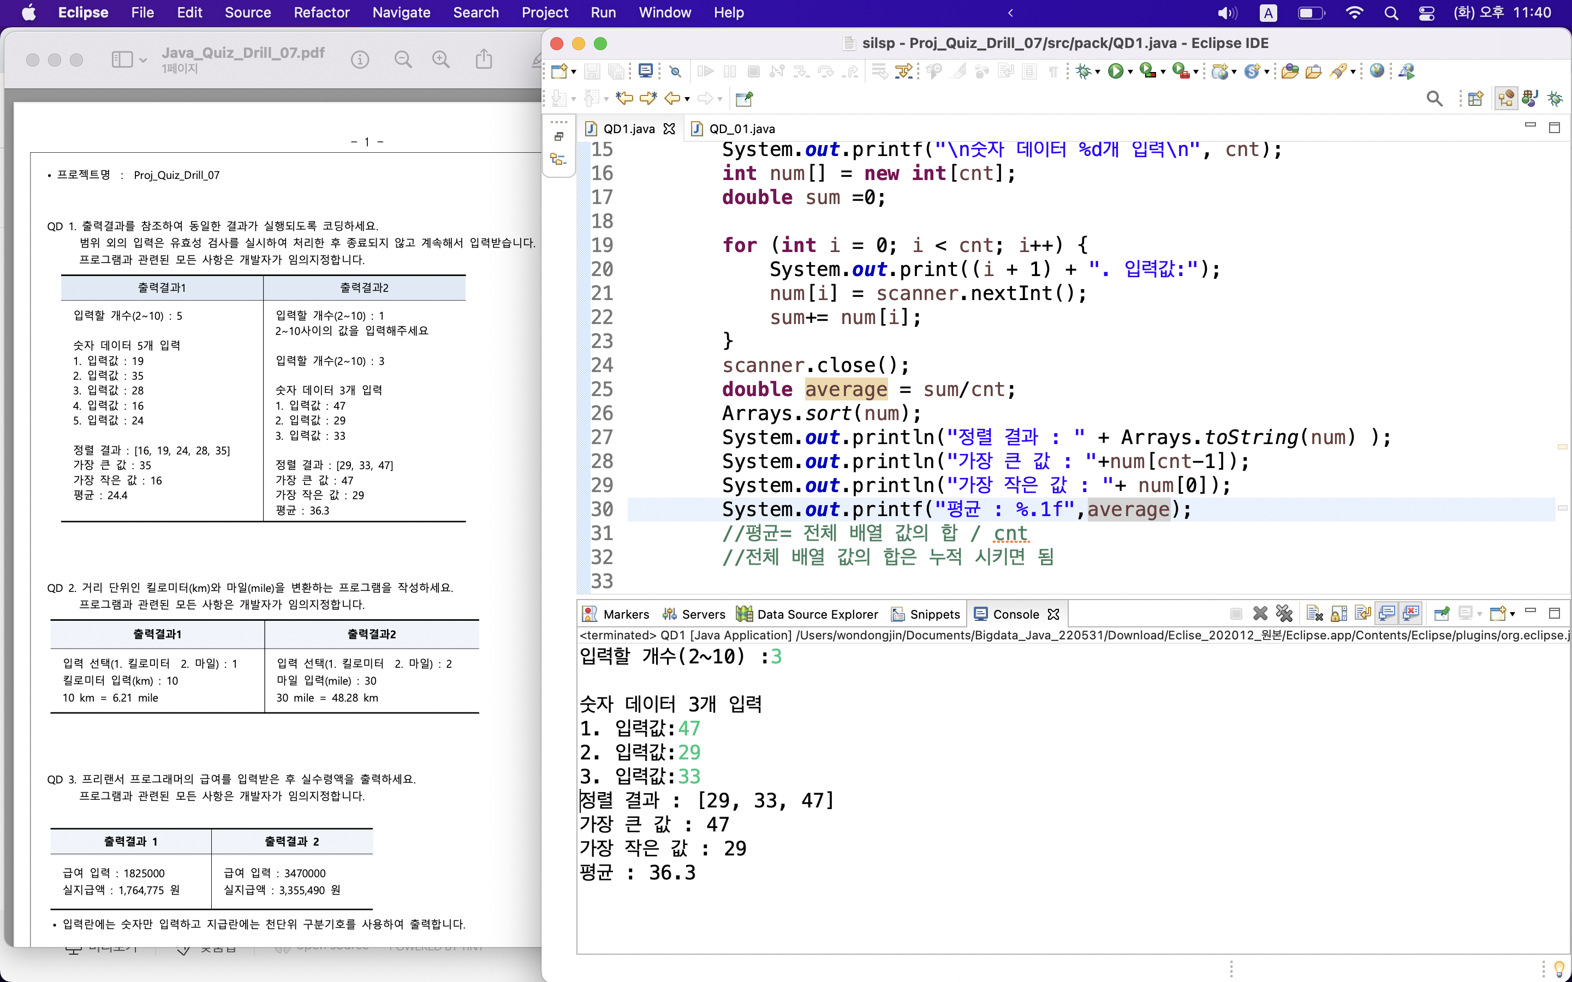Click the green Run button in toolbar

(1115, 71)
